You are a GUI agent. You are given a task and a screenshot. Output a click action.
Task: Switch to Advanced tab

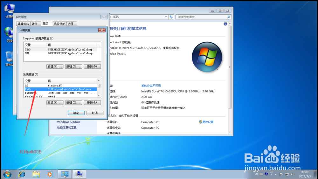click(46, 24)
